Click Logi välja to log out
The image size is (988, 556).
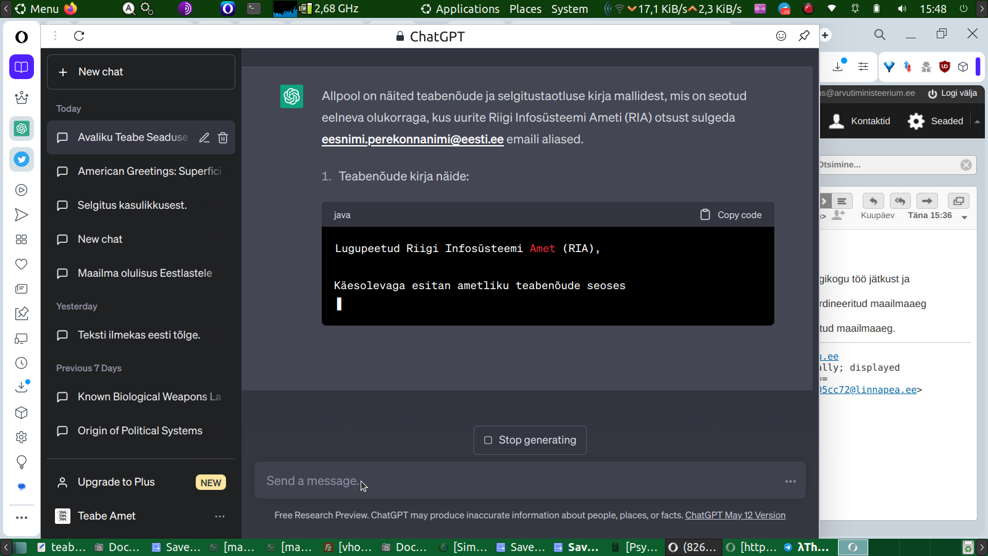pyautogui.click(x=952, y=93)
